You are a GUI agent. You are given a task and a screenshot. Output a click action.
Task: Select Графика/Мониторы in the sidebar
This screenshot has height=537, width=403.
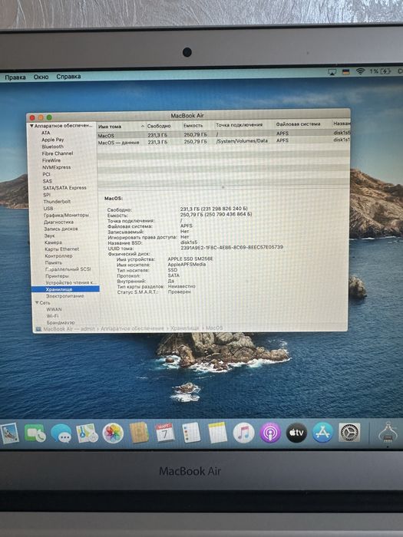coord(66,215)
